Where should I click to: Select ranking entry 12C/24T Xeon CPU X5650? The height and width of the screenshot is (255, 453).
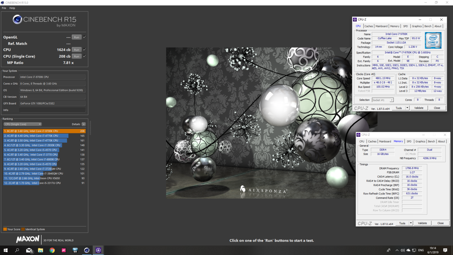click(x=45, y=178)
